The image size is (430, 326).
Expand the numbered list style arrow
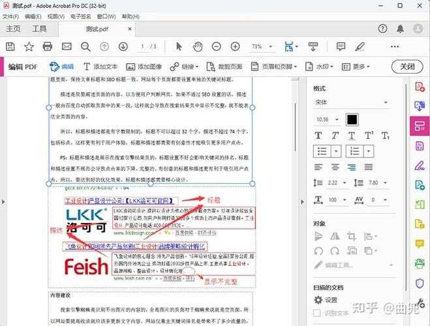click(x=369, y=151)
